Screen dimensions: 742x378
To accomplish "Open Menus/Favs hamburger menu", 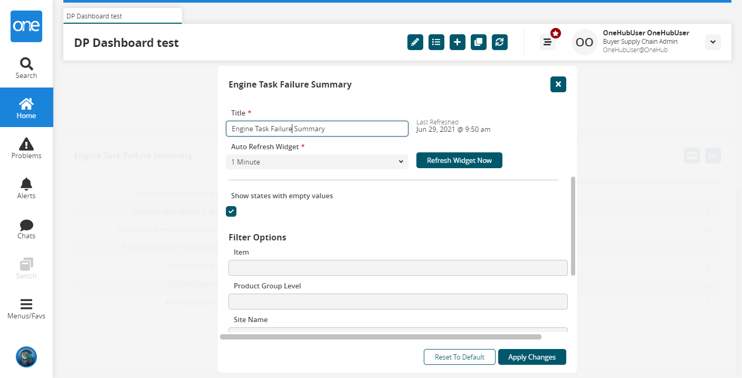I will point(26,308).
